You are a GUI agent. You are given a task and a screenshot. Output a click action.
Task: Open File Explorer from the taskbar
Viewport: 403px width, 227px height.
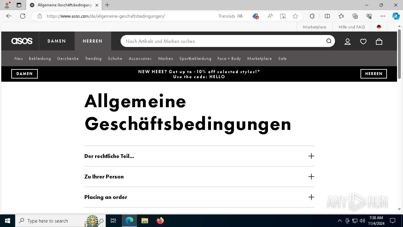click(x=145, y=221)
